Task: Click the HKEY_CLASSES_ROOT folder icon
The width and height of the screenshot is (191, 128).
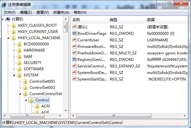Action: [x=13, y=25]
